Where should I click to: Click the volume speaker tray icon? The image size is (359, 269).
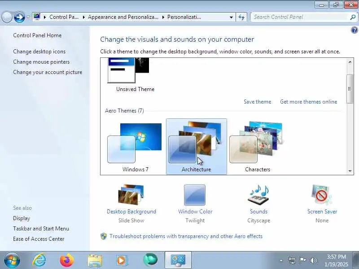(313, 260)
